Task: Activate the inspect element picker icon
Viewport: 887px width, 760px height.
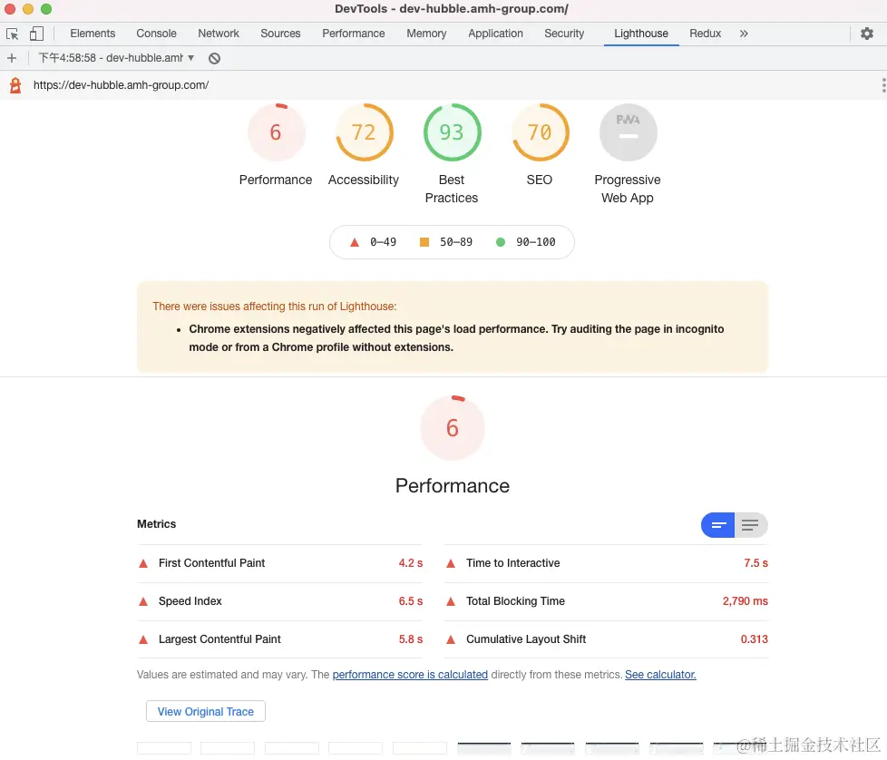Action: tap(13, 34)
